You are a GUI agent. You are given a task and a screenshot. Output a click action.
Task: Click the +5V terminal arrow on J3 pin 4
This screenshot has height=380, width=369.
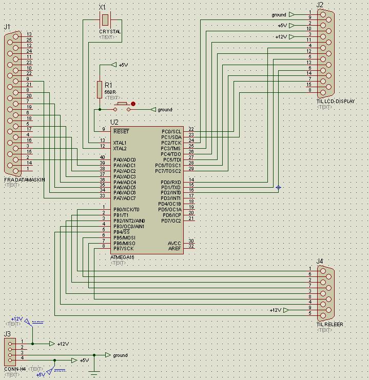point(74,361)
